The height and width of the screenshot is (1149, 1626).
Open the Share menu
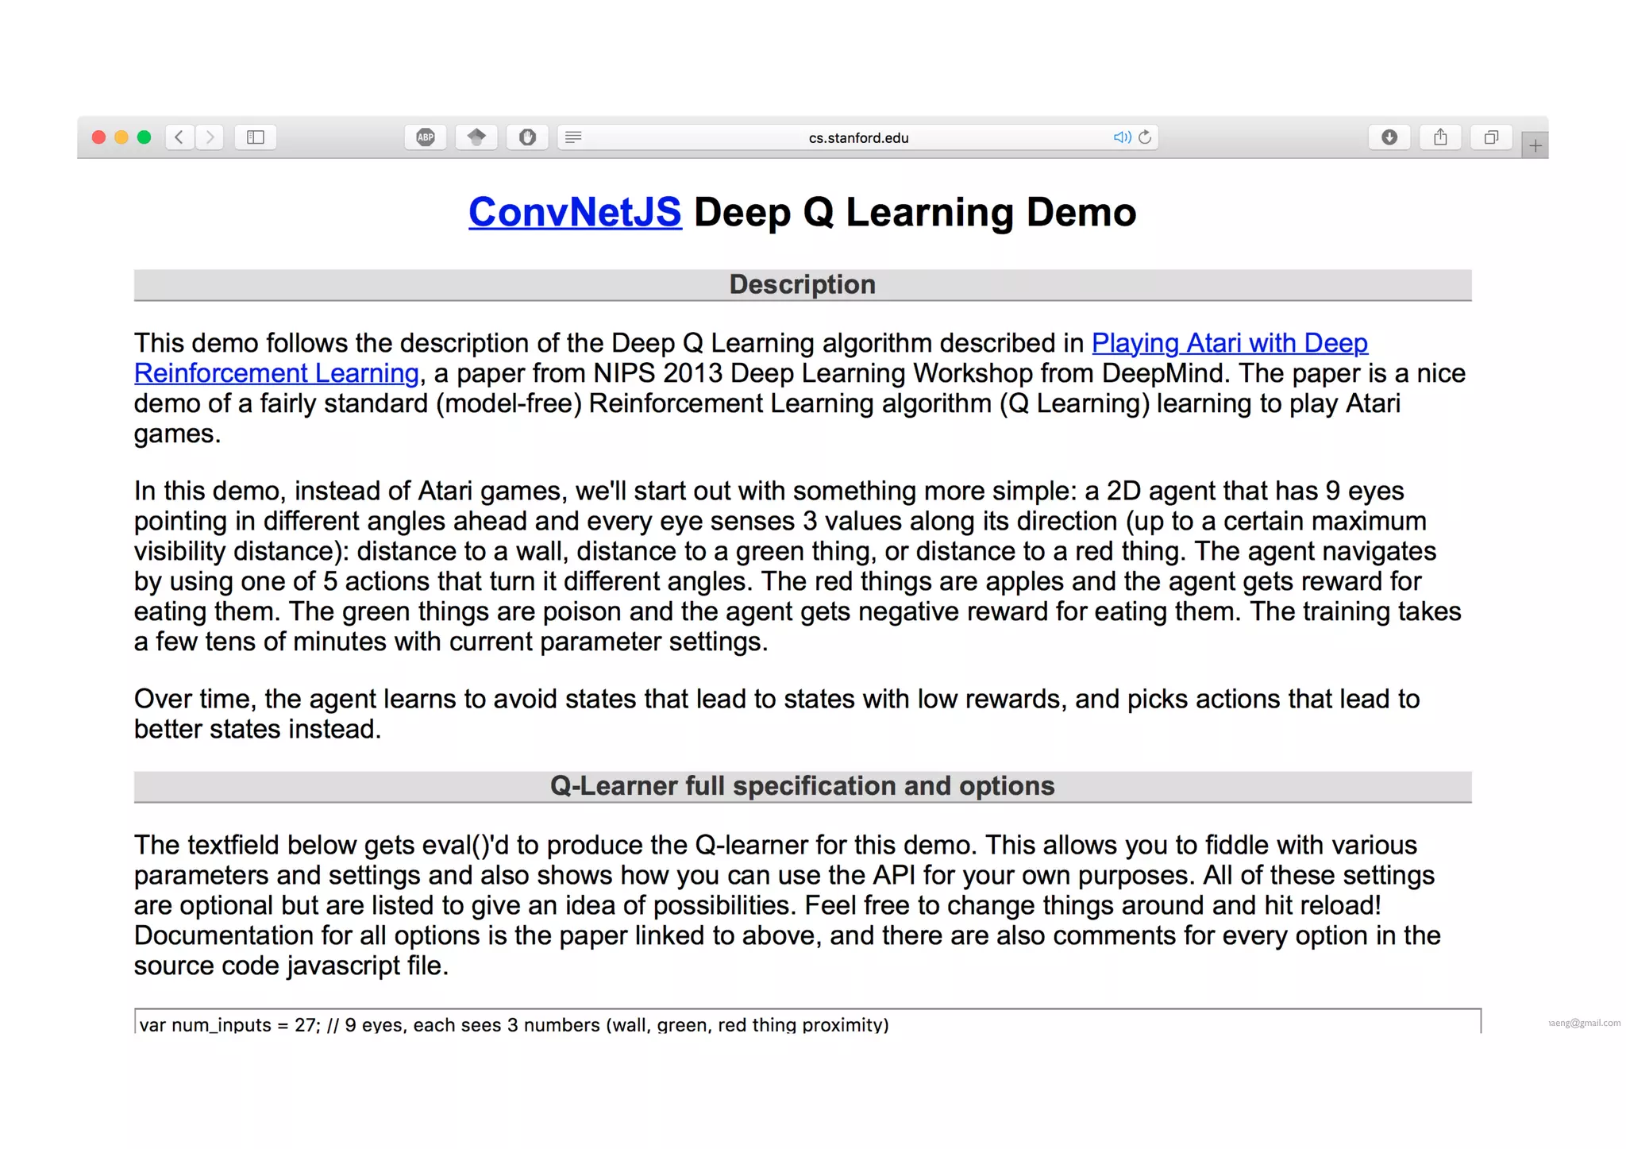1440,137
